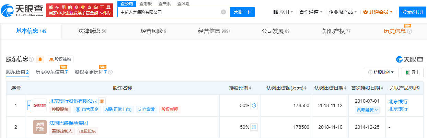427x138 pixels.
Task: Click the 导出 export button
Action: click(413, 72)
